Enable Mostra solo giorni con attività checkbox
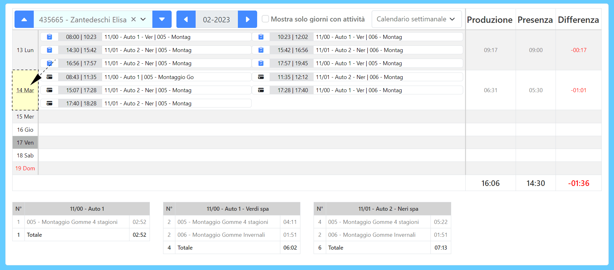 (266, 19)
